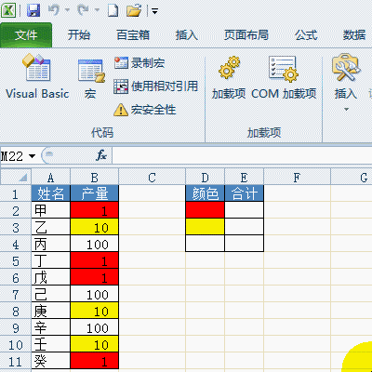Select the 颜色 header cell
The image size is (372, 372).
[205, 193]
